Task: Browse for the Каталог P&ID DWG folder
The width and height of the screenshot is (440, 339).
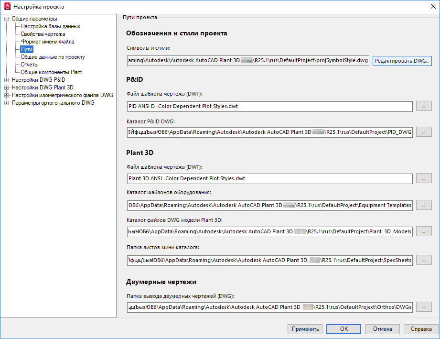Action: [x=424, y=132]
